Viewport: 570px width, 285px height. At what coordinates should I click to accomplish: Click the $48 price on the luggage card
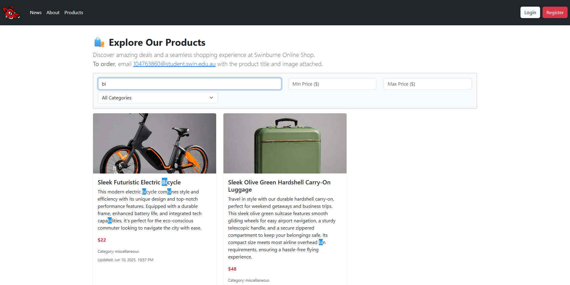[232, 269]
